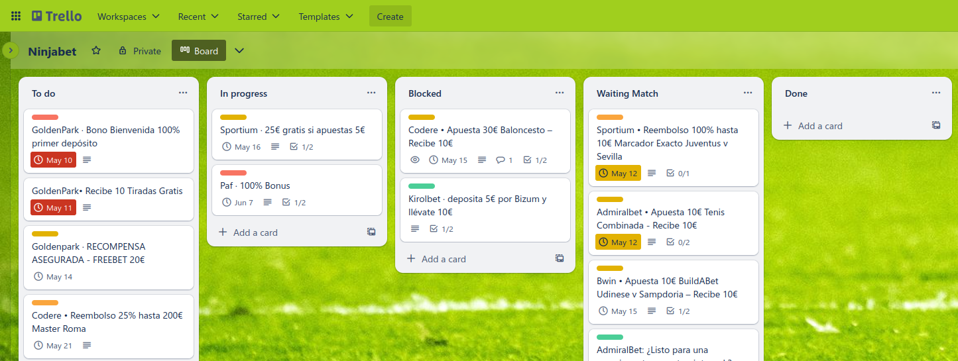Open the board views switcher chevron

click(240, 50)
